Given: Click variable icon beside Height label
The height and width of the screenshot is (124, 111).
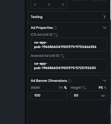Looking at the screenshot, I should tap(84, 88).
